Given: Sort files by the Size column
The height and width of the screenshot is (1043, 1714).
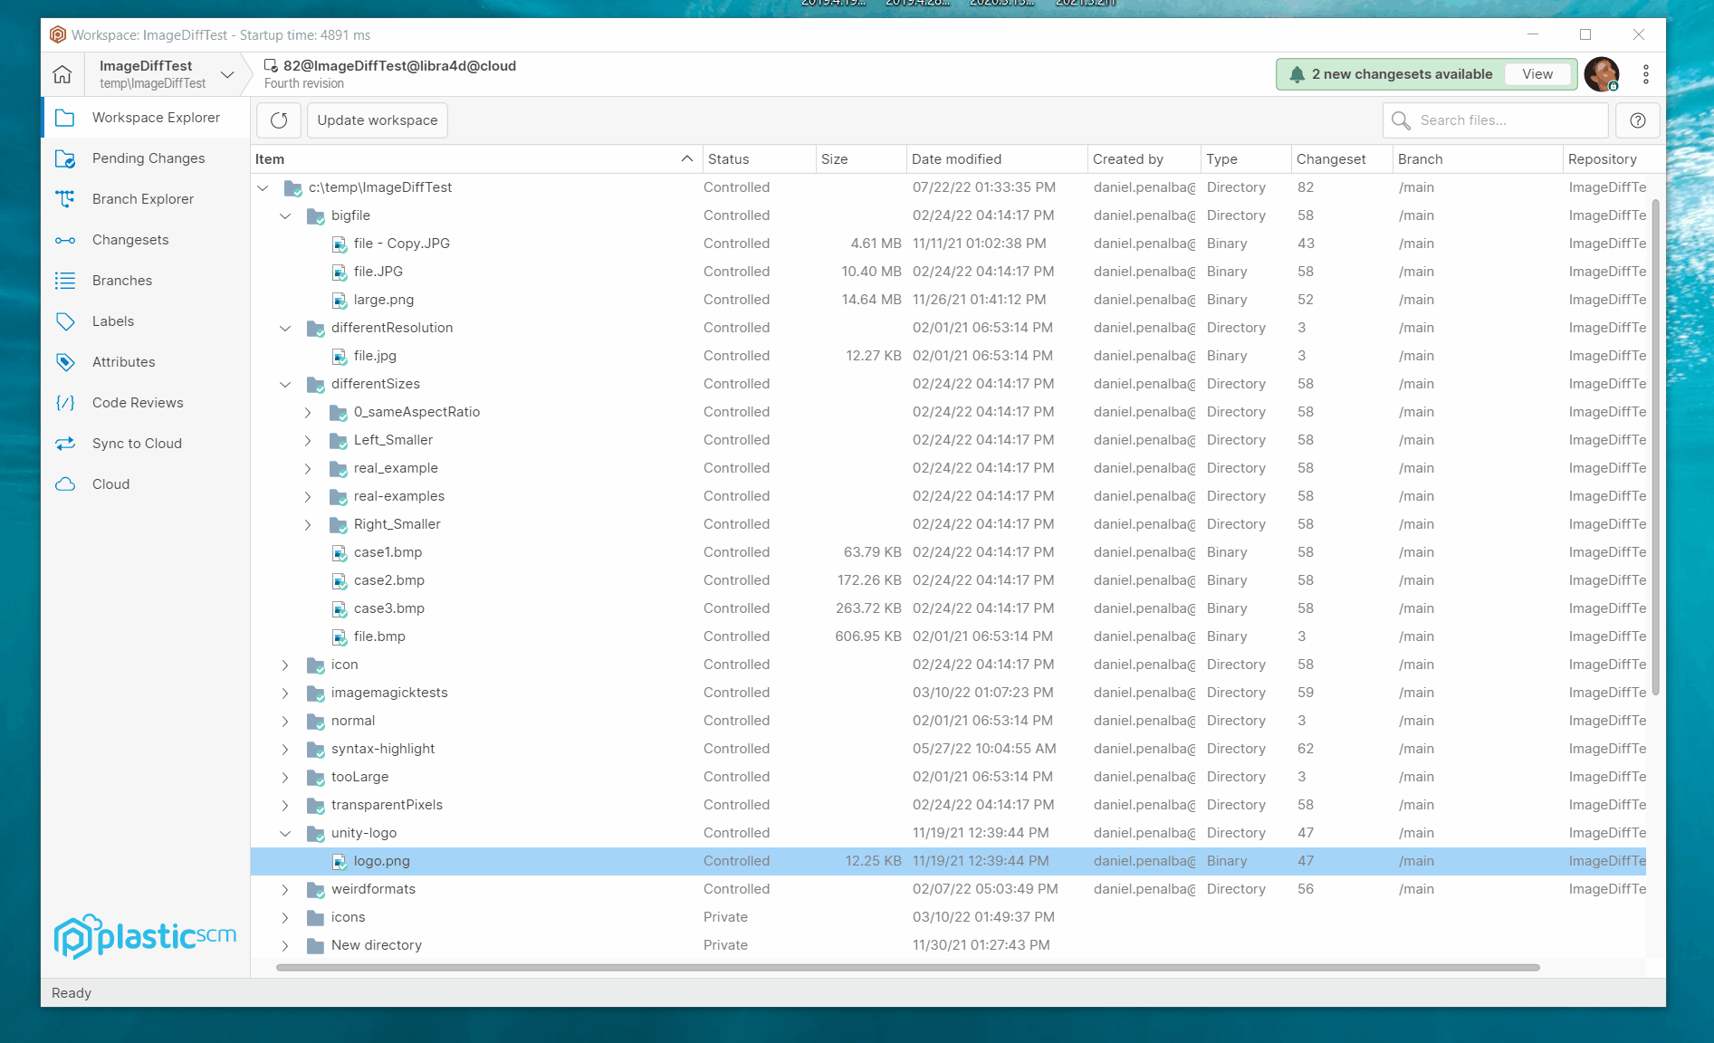Looking at the screenshot, I should tap(832, 158).
